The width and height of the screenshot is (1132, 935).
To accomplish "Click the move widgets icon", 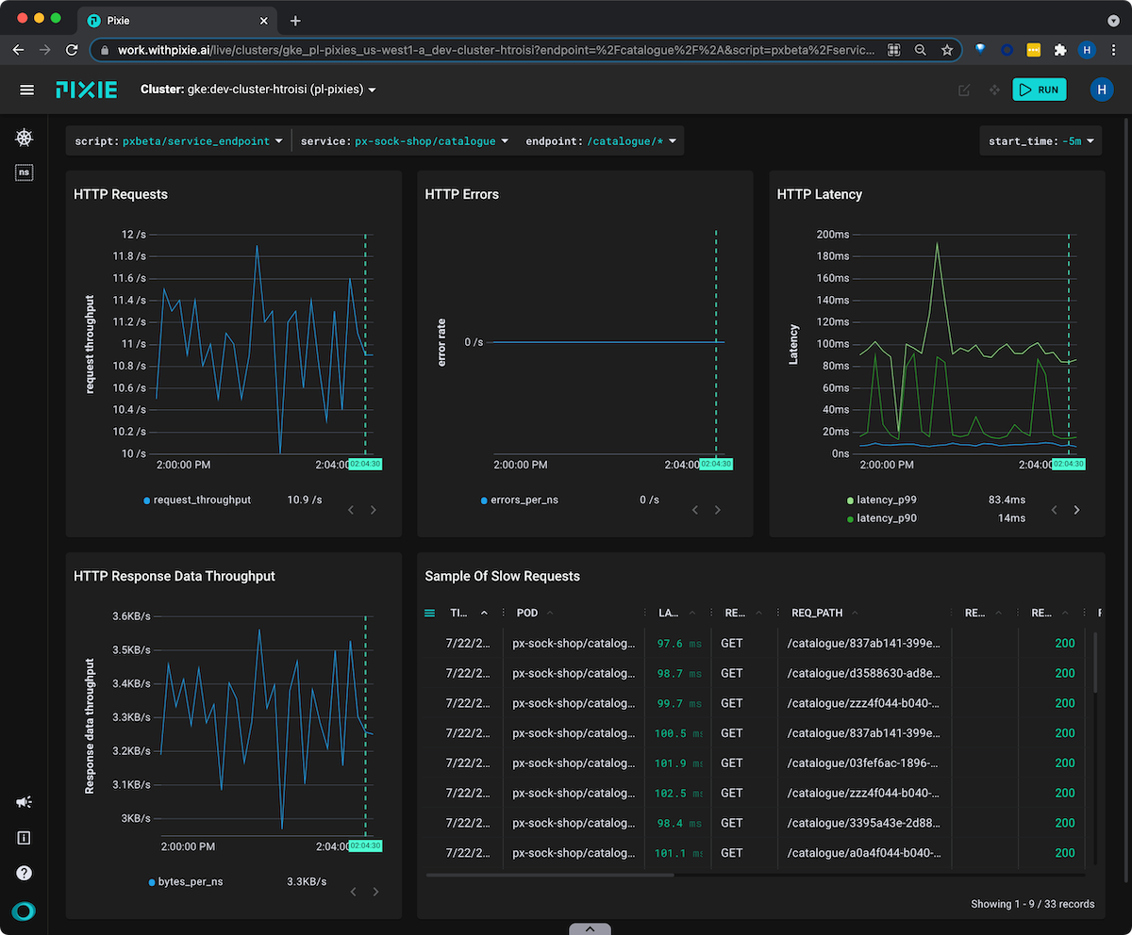I will (x=993, y=90).
